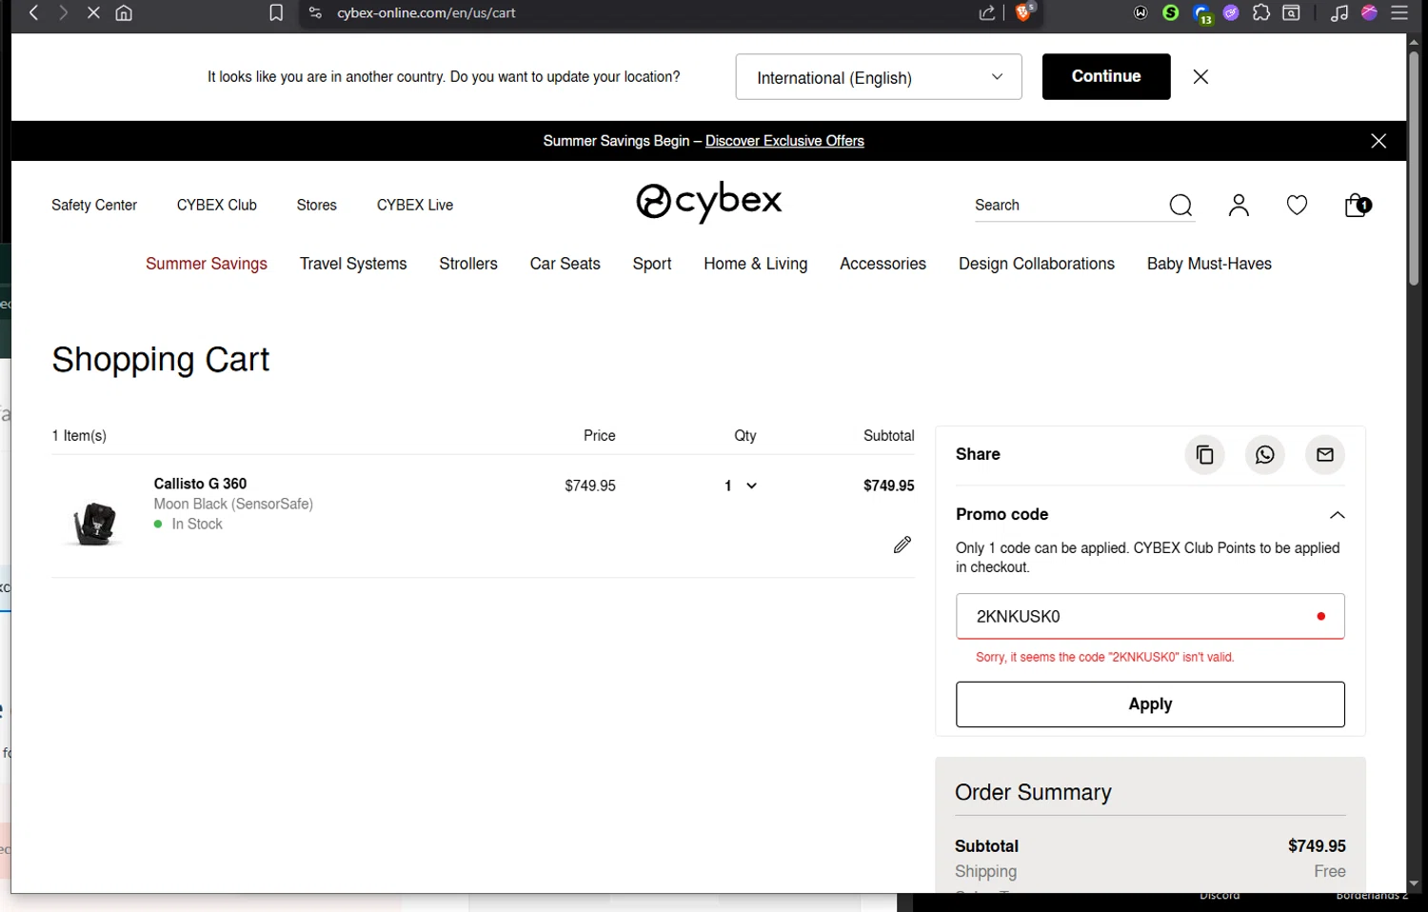Bookmark this page with the bookmark icon
The height and width of the screenshot is (912, 1428).
pyautogui.click(x=276, y=13)
